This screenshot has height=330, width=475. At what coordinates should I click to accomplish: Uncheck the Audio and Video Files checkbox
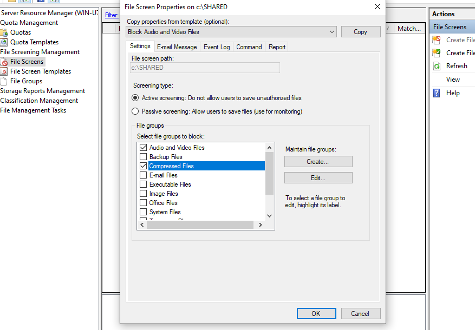[x=144, y=148]
